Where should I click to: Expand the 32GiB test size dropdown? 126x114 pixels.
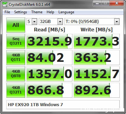click(x=60, y=21)
